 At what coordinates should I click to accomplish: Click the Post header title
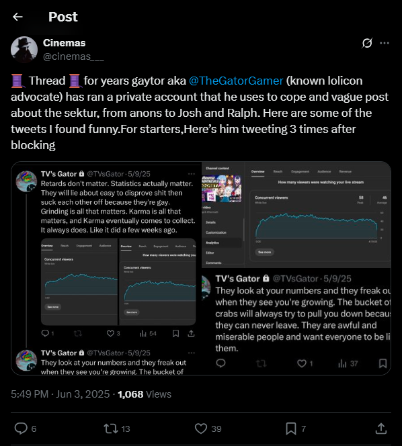point(63,17)
